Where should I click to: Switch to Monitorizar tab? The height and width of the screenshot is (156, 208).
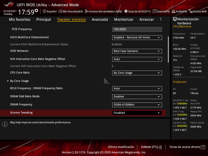coord(124,19)
